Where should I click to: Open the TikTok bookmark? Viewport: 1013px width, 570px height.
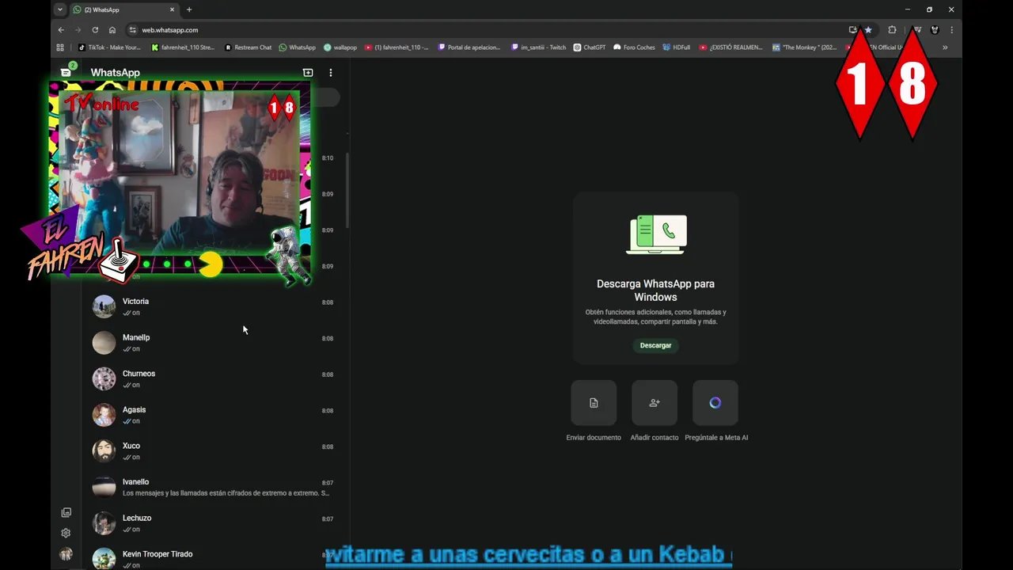(x=110, y=47)
